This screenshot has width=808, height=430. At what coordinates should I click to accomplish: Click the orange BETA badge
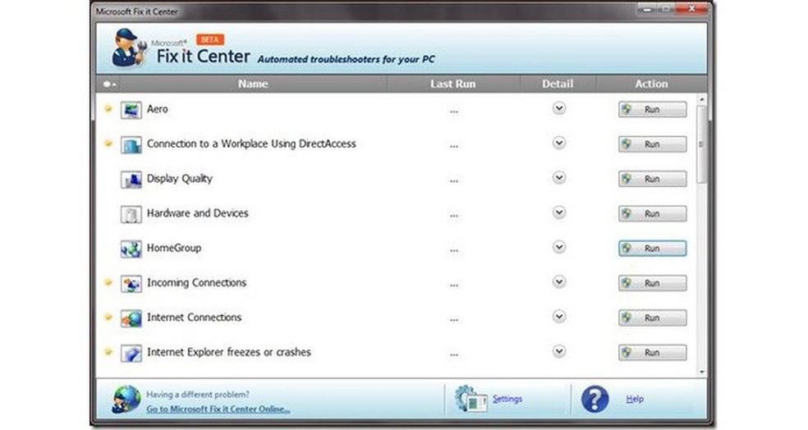(x=209, y=39)
